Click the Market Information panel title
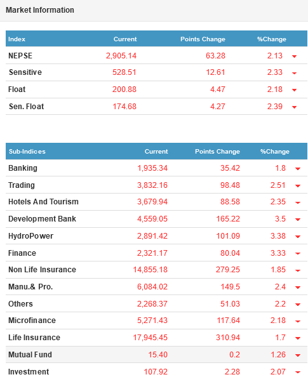The height and width of the screenshot is (377, 308). [40, 10]
